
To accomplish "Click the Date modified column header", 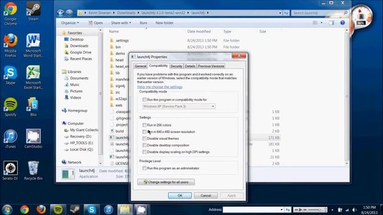I will tap(199, 32).
